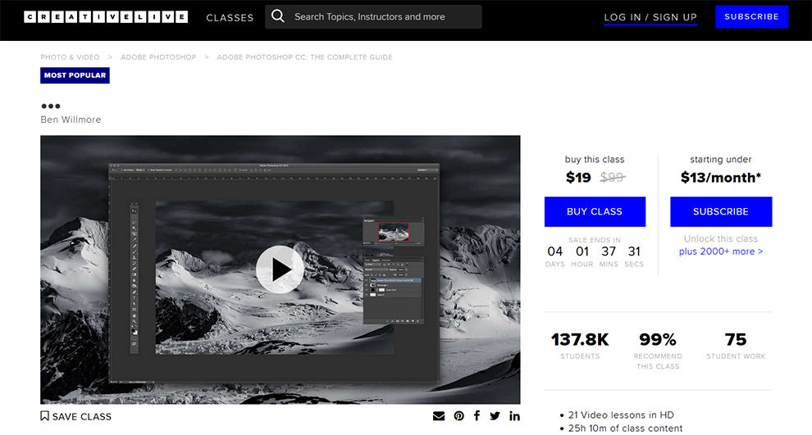Screen dimensions: 812x435
Task: Click the 25h 10m of class content text
Action: click(625, 428)
